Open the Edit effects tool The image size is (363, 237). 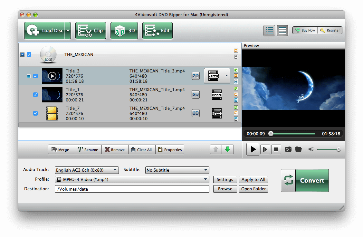[158, 31]
